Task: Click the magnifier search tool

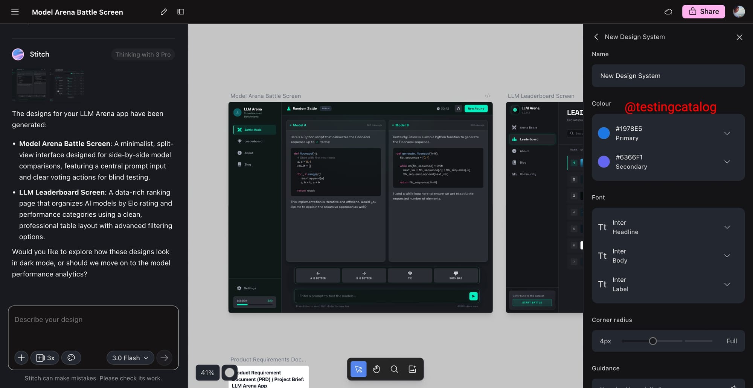Action: tap(394, 369)
